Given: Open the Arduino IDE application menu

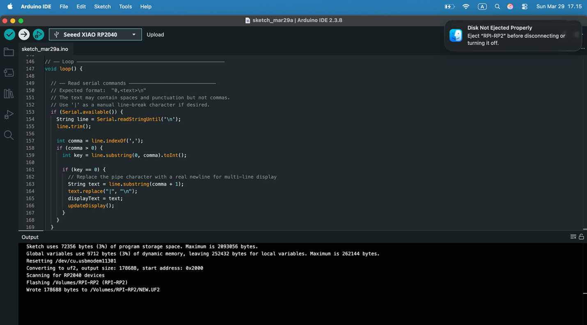Looking at the screenshot, I should 36,7.
